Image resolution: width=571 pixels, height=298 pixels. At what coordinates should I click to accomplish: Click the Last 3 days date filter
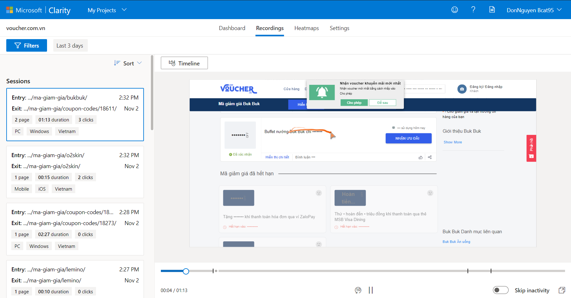tap(70, 45)
